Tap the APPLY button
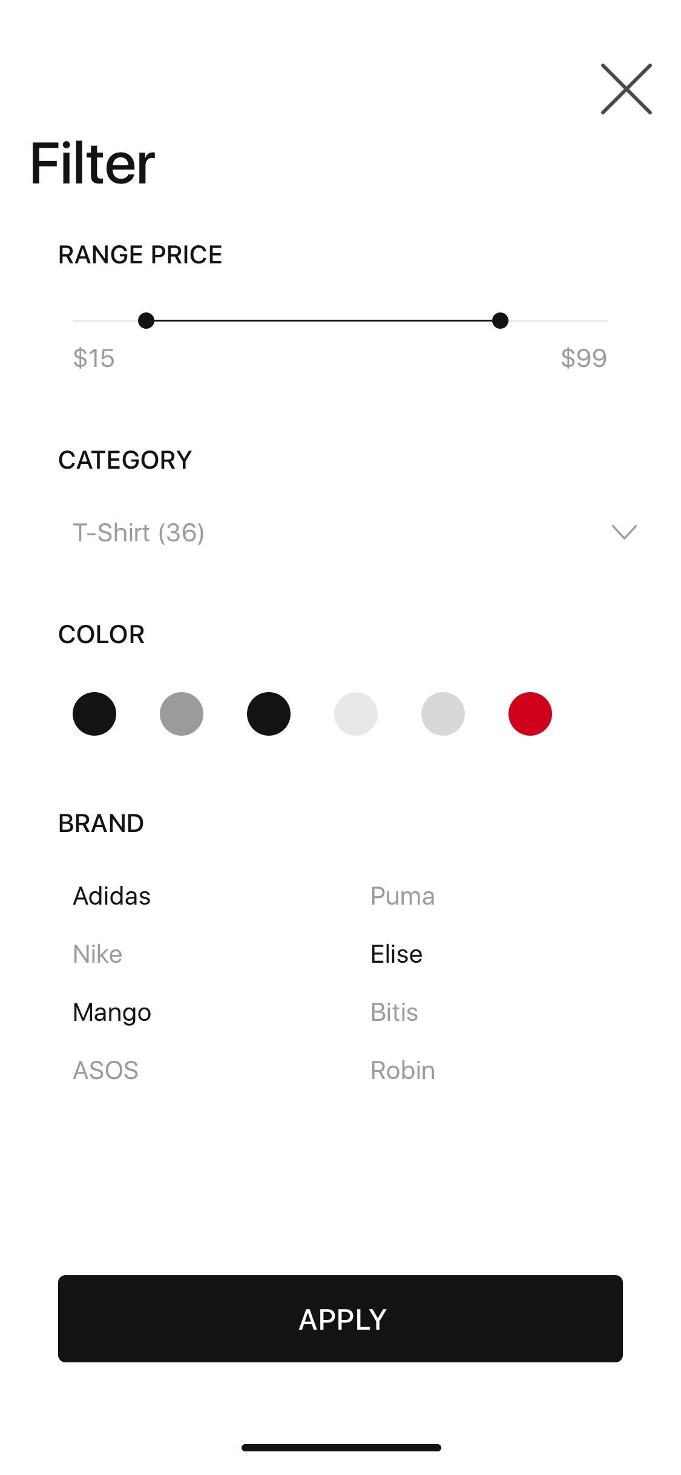Screen dimensions: 681x1475 point(340,1319)
